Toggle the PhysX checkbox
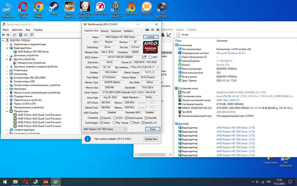The width and height of the screenshot is (297, 186). pyautogui.click(x=131, y=123)
